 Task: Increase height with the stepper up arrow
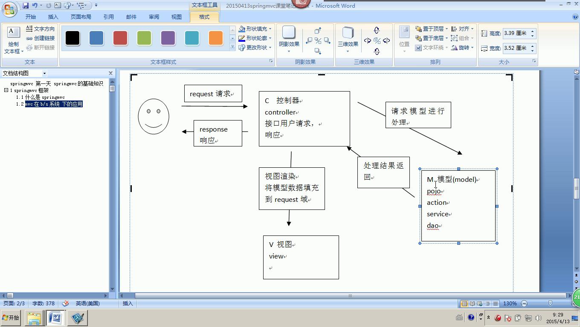532,31
